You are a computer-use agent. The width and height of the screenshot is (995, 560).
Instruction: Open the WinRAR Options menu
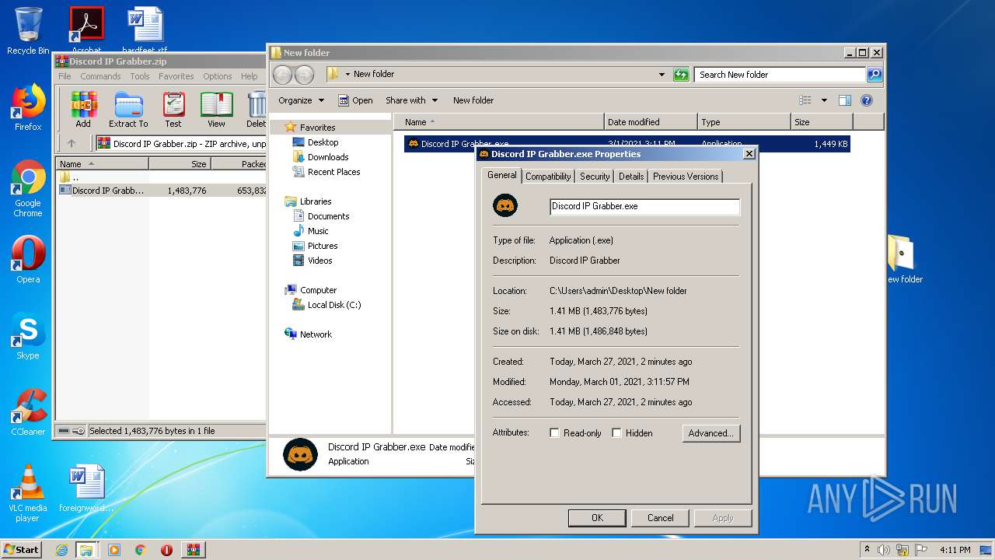pyautogui.click(x=218, y=76)
